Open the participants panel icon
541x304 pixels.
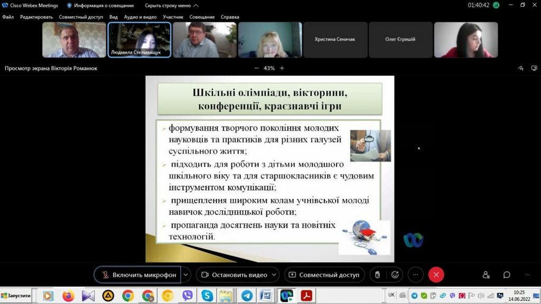486,274
